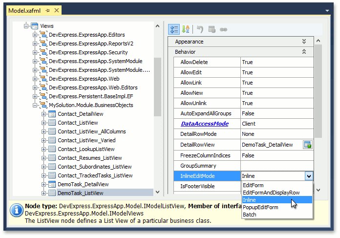
Task: Click the Contact_DetailView detail view icon
Action: coord(52,114)
